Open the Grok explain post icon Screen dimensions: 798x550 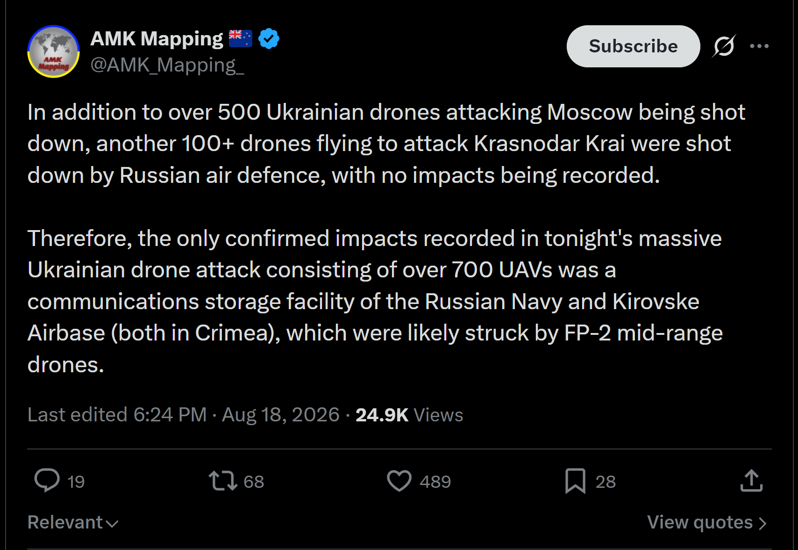click(724, 46)
